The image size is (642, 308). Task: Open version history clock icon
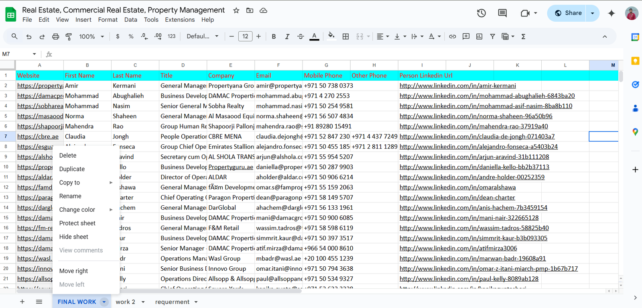[481, 13]
